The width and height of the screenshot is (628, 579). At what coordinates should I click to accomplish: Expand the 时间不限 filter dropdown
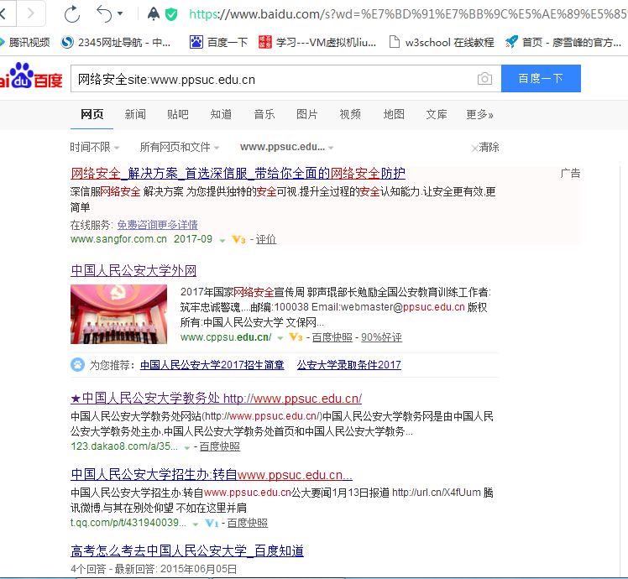point(95,148)
